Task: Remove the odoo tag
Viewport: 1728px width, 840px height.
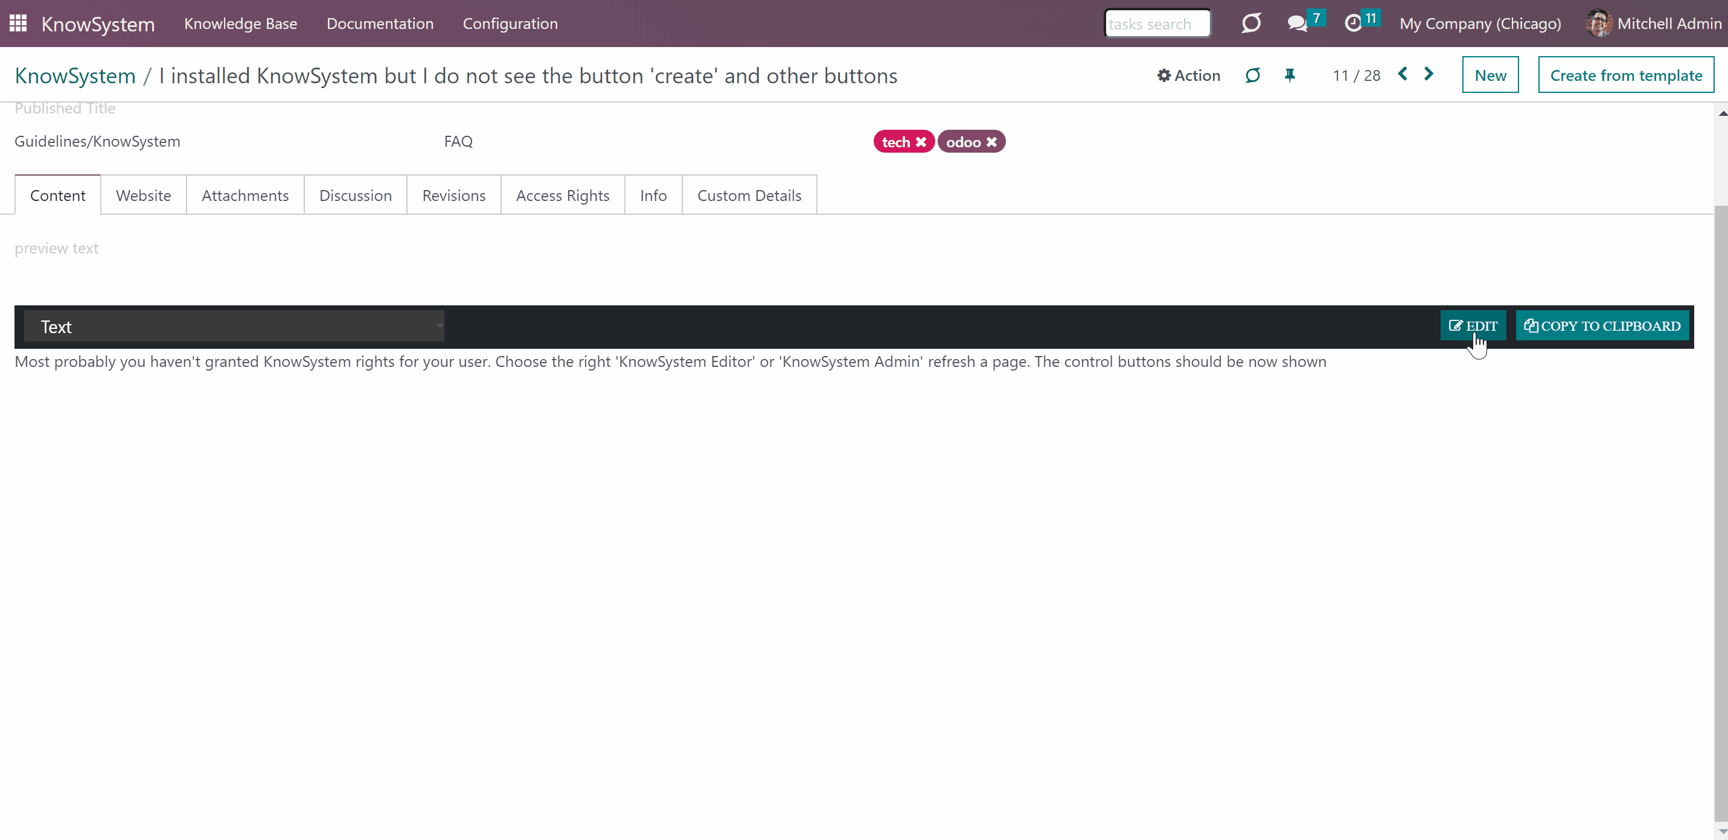Action: [991, 141]
